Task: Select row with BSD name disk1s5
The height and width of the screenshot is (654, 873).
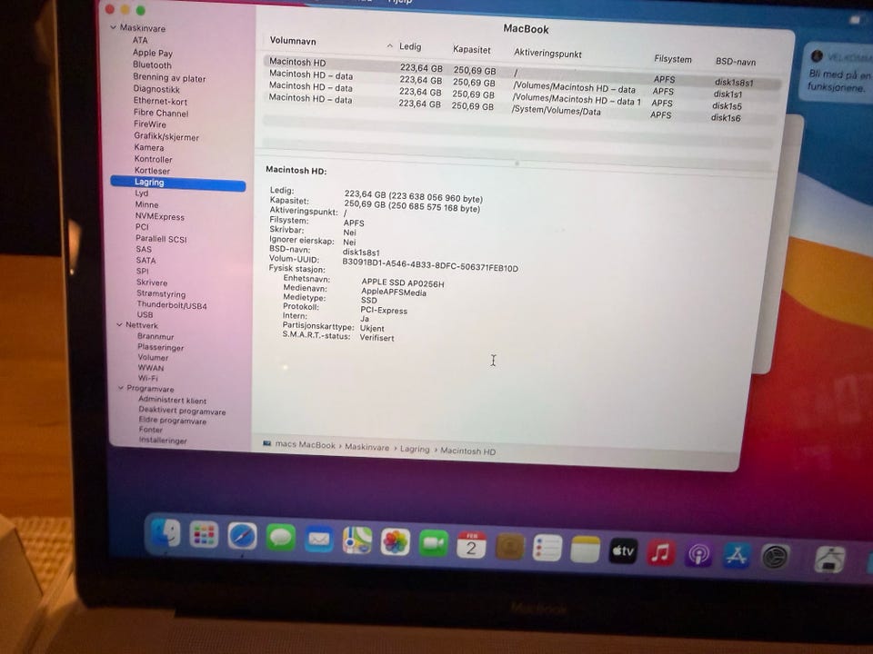Action: 519,96
